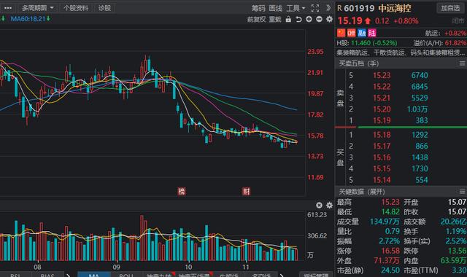Zoom out chart with minus icon
The height and width of the screenshot is (277, 467).
point(319,20)
